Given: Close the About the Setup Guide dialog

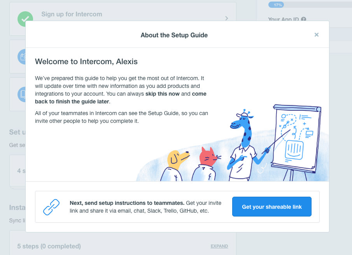Looking at the screenshot, I should pyautogui.click(x=317, y=35).
